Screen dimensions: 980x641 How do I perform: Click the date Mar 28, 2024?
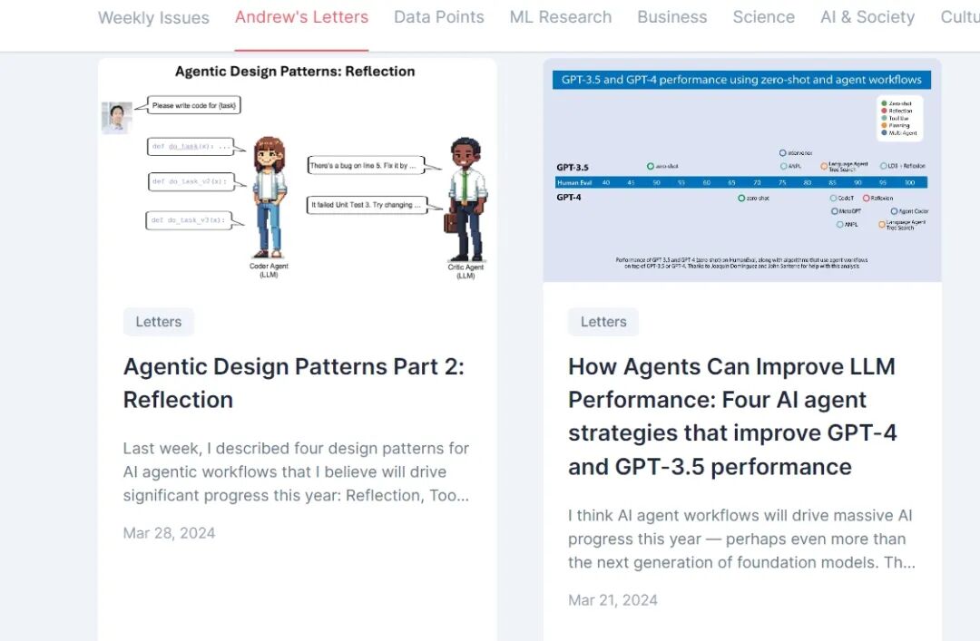coord(170,533)
